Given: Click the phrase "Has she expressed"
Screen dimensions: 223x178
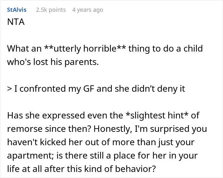Looking at the screenshot, I should coord(46,115).
